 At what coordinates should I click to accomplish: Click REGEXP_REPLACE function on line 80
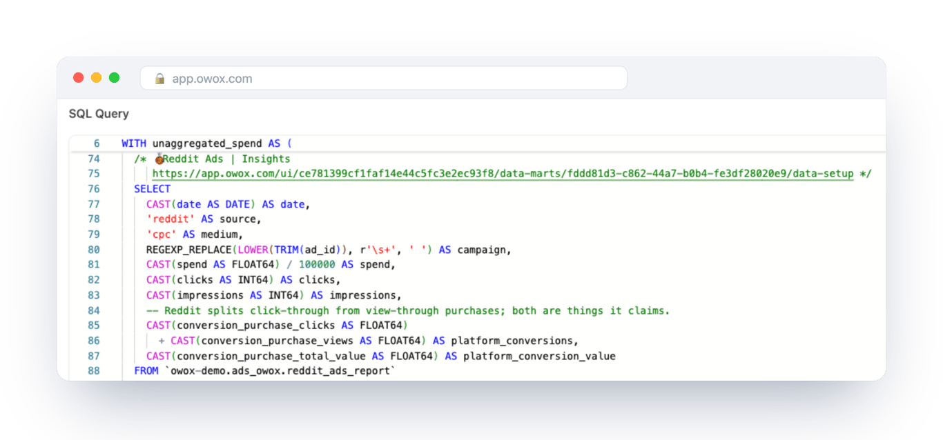(188, 250)
